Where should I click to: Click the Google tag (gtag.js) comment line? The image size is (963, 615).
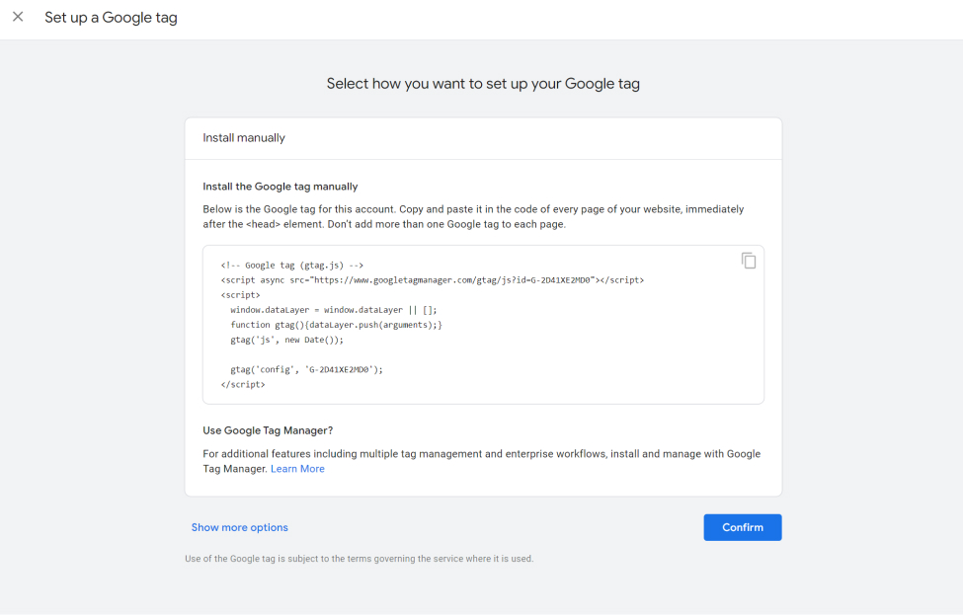point(291,266)
